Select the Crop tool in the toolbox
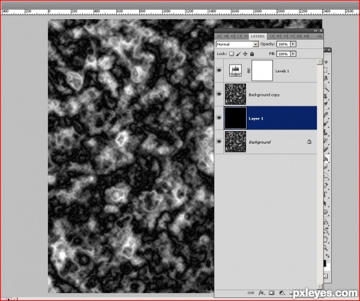 point(326,96)
